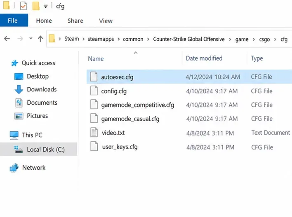
Task: Expand chevron after game breadcrumb
Action: [254, 39]
